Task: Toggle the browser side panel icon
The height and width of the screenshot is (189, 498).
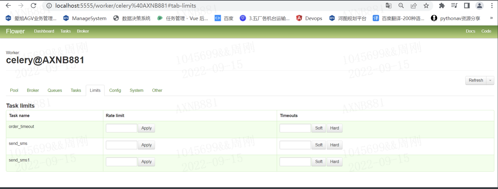Action: pos(467,6)
